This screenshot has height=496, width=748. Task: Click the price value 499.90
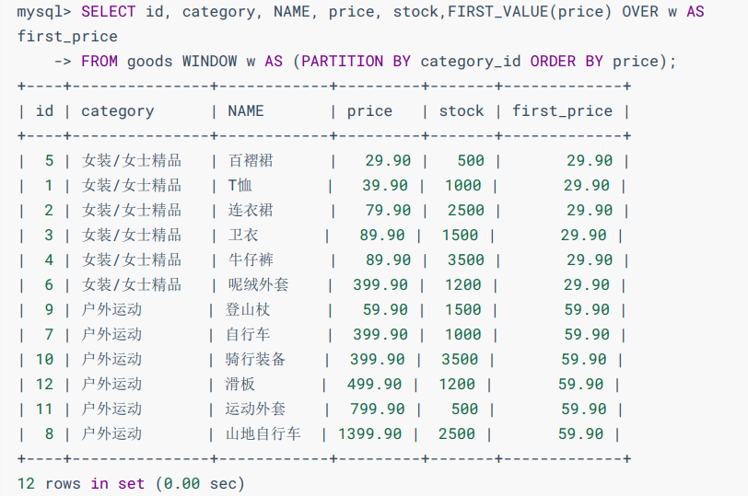pos(375,384)
